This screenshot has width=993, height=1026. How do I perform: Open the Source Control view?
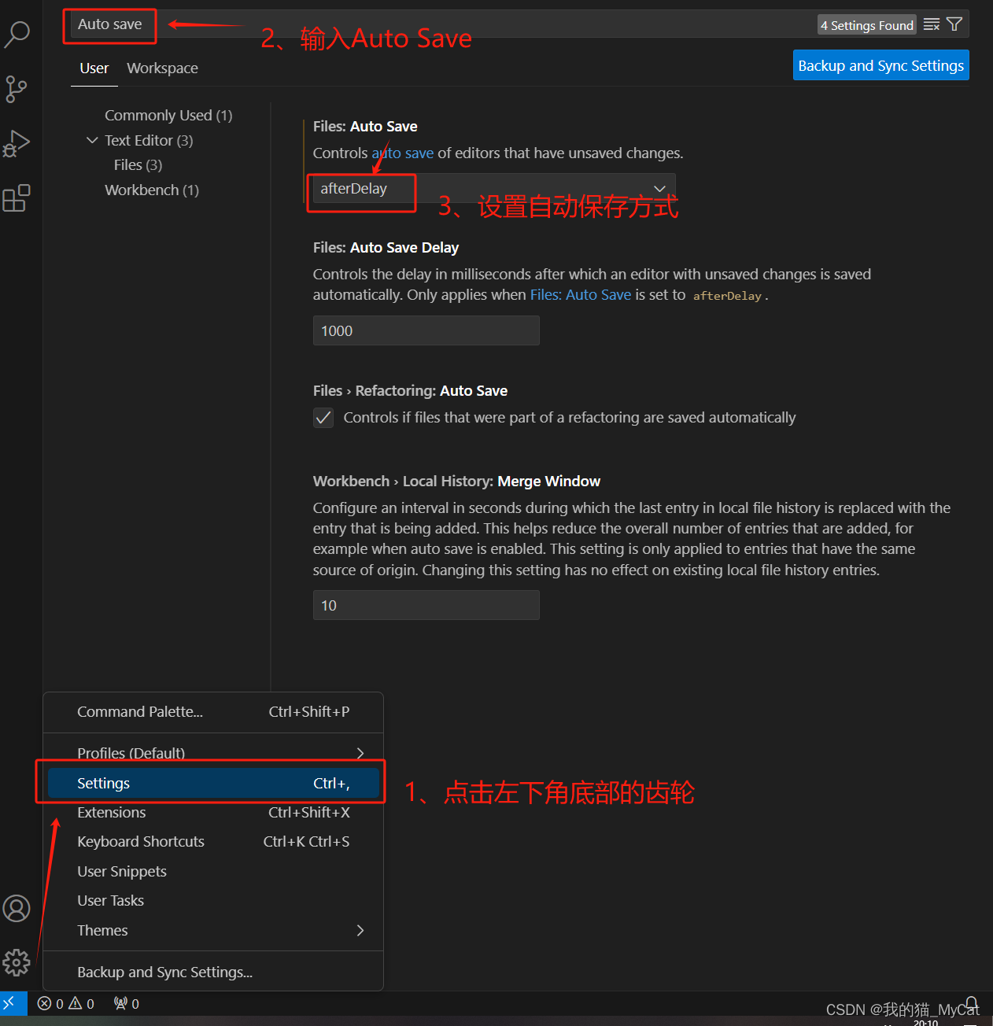pyautogui.click(x=17, y=89)
